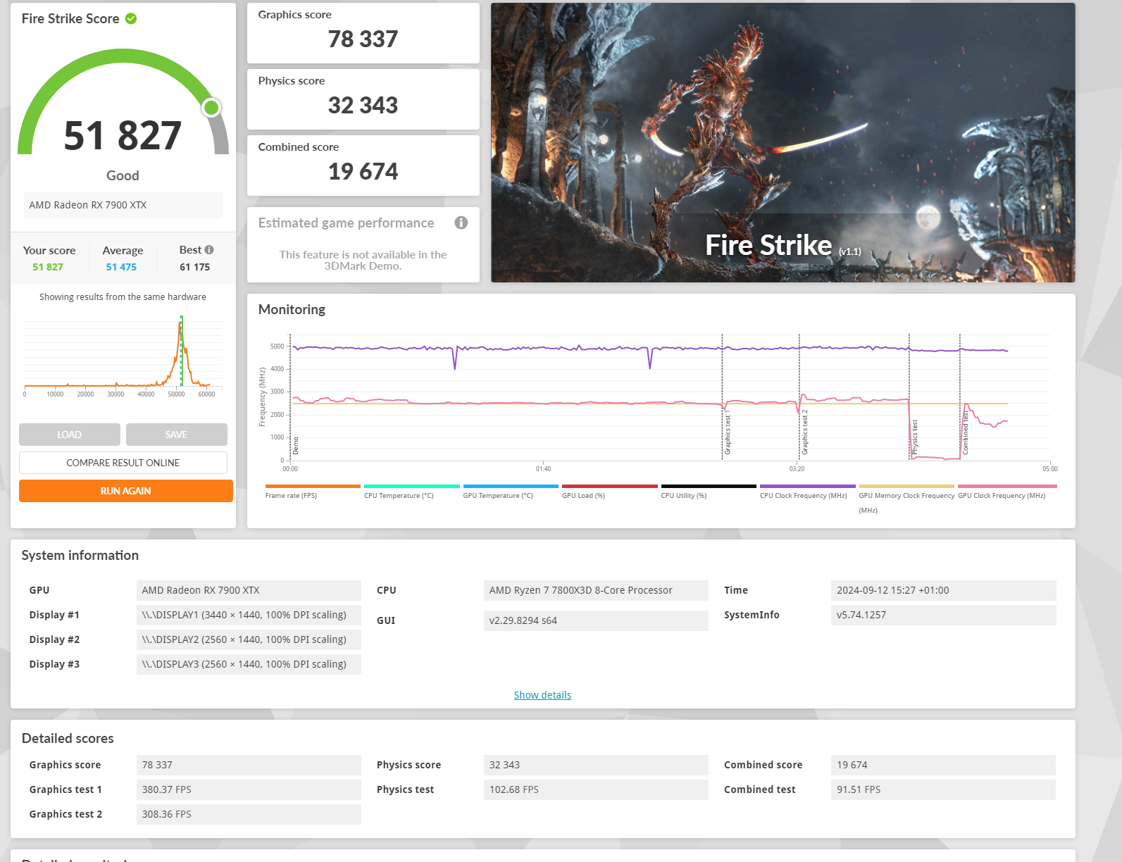The image size is (1122, 862).
Task: Click the SAVE button
Action: 177,435
